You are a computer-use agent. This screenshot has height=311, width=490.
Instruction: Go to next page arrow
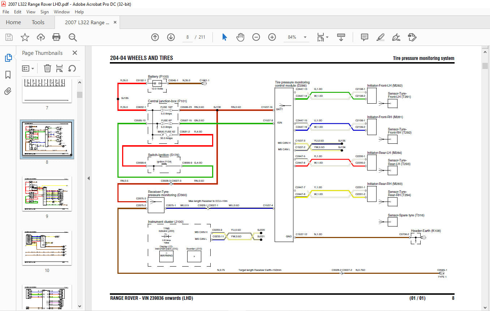171,37
